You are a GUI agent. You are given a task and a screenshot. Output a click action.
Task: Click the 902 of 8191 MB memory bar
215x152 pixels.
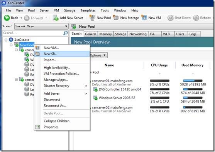(x=193, y=107)
